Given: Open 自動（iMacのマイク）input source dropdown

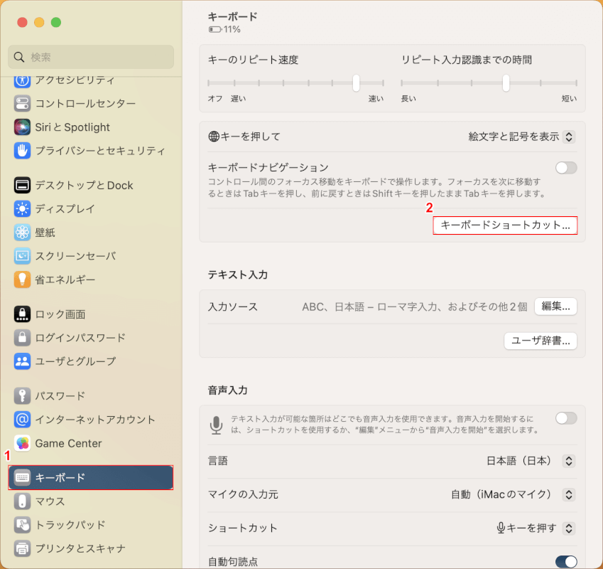Looking at the screenshot, I should coord(512,494).
